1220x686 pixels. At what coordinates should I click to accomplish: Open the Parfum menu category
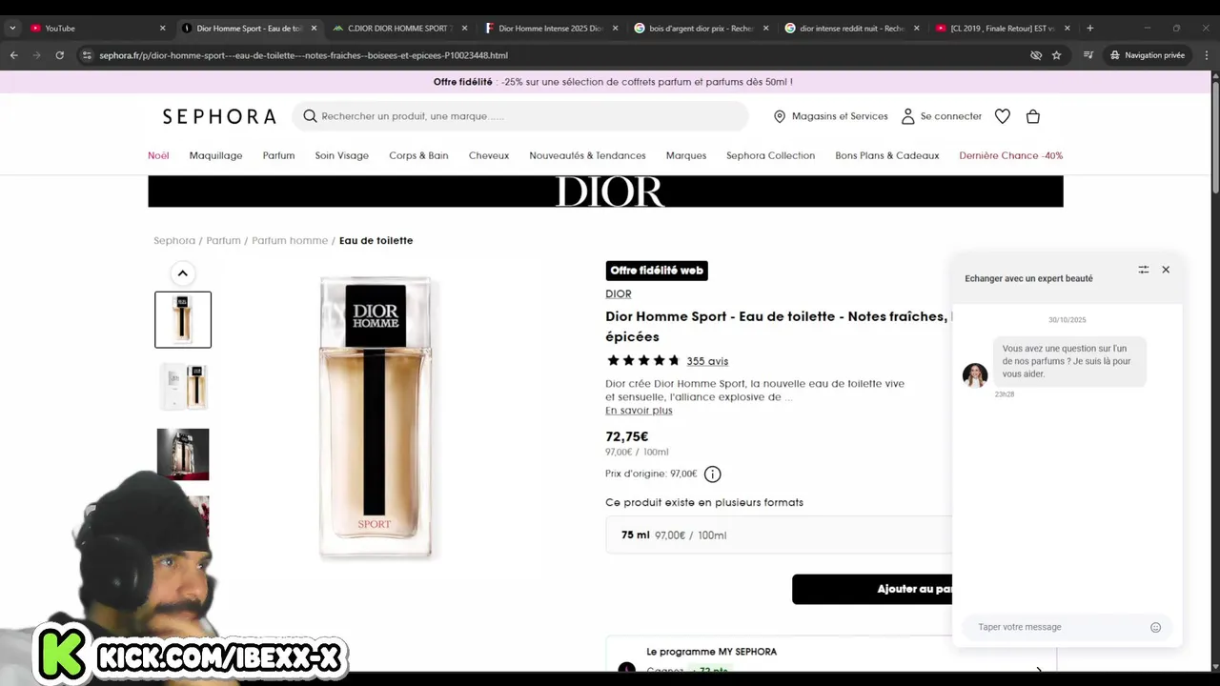[x=278, y=155]
